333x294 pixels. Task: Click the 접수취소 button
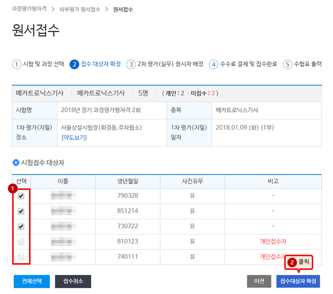[x=73, y=281]
